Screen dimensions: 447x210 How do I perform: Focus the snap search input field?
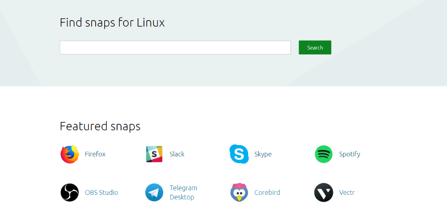coord(175,47)
